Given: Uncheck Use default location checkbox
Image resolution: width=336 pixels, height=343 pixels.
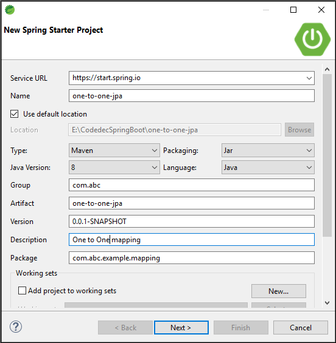Looking at the screenshot, I should 14,114.
